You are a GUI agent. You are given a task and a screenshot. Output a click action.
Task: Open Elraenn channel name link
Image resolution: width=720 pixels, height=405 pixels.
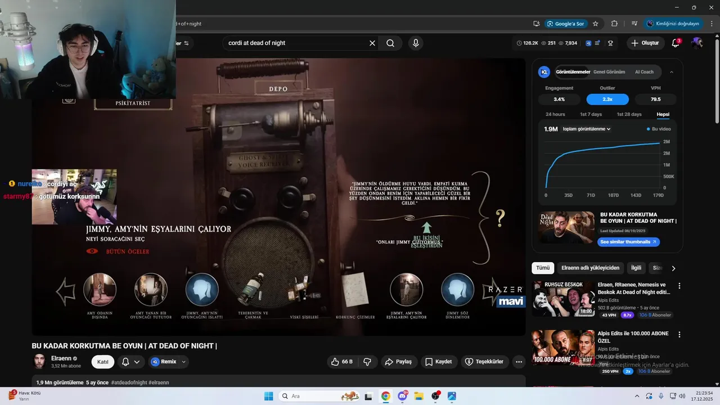click(61, 358)
